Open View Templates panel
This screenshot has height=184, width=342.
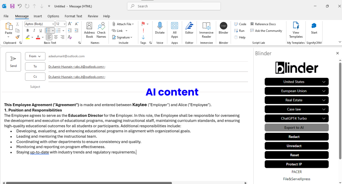click(296, 30)
